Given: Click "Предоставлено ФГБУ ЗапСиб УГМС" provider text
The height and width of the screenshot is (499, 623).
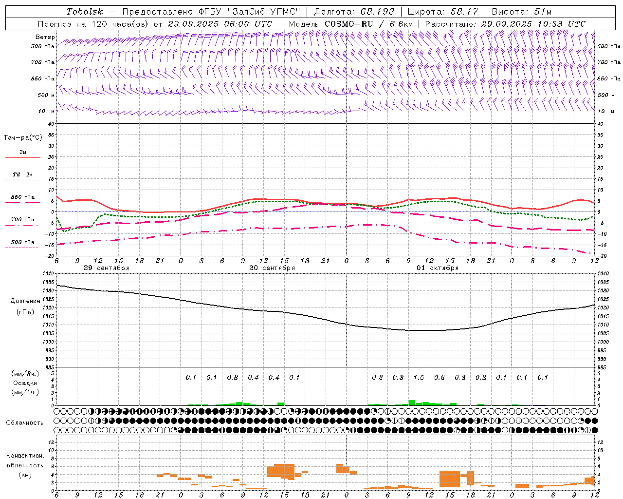Looking at the screenshot, I should [x=212, y=12].
